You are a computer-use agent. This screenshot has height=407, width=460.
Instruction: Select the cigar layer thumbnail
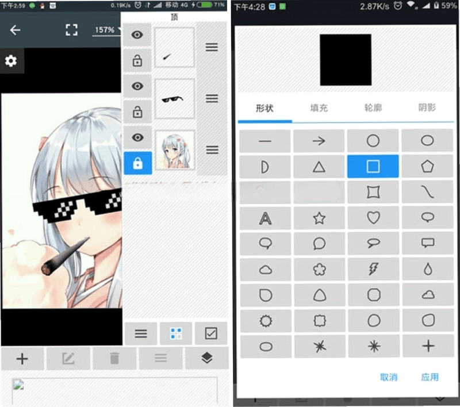pyautogui.click(x=175, y=48)
